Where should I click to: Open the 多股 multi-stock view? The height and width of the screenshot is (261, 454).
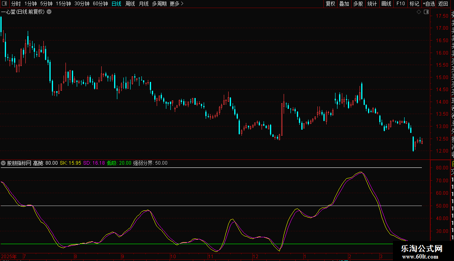[358, 4]
